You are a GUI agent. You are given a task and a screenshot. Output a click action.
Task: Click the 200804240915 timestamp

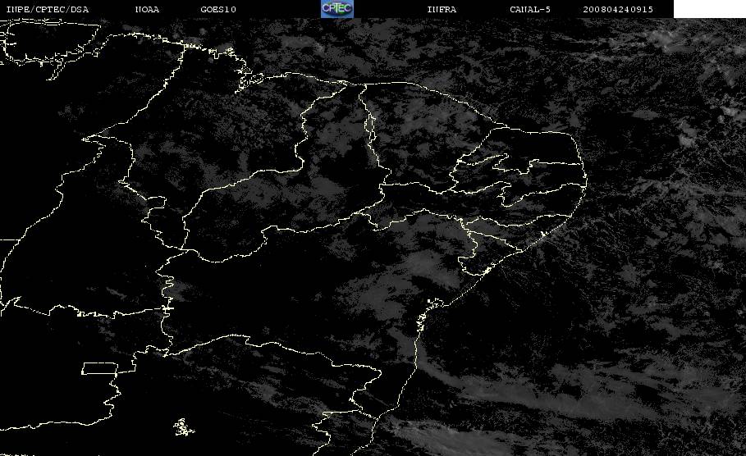click(x=618, y=9)
